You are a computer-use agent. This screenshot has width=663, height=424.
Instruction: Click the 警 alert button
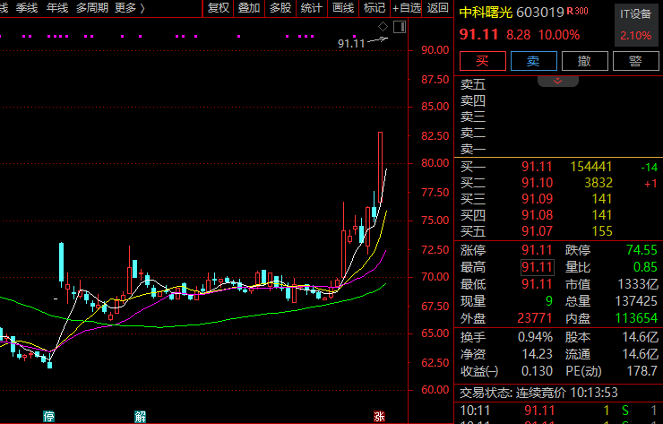point(635,61)
